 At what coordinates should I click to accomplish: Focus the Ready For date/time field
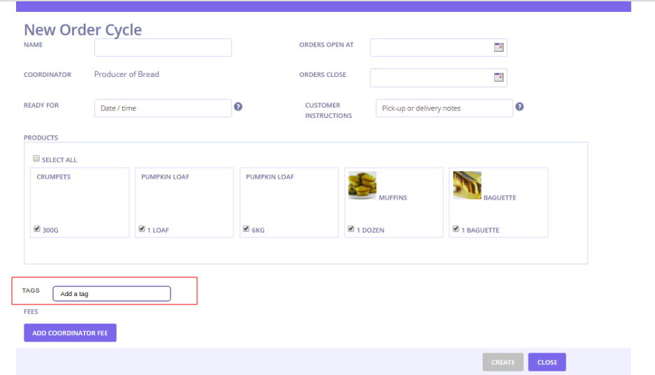[x=163, y=108]
